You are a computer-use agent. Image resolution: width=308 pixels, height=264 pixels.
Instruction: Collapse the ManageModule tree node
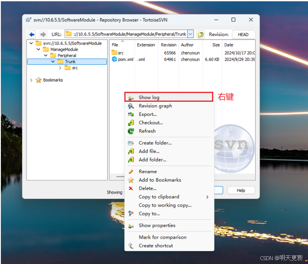(39, 49)
